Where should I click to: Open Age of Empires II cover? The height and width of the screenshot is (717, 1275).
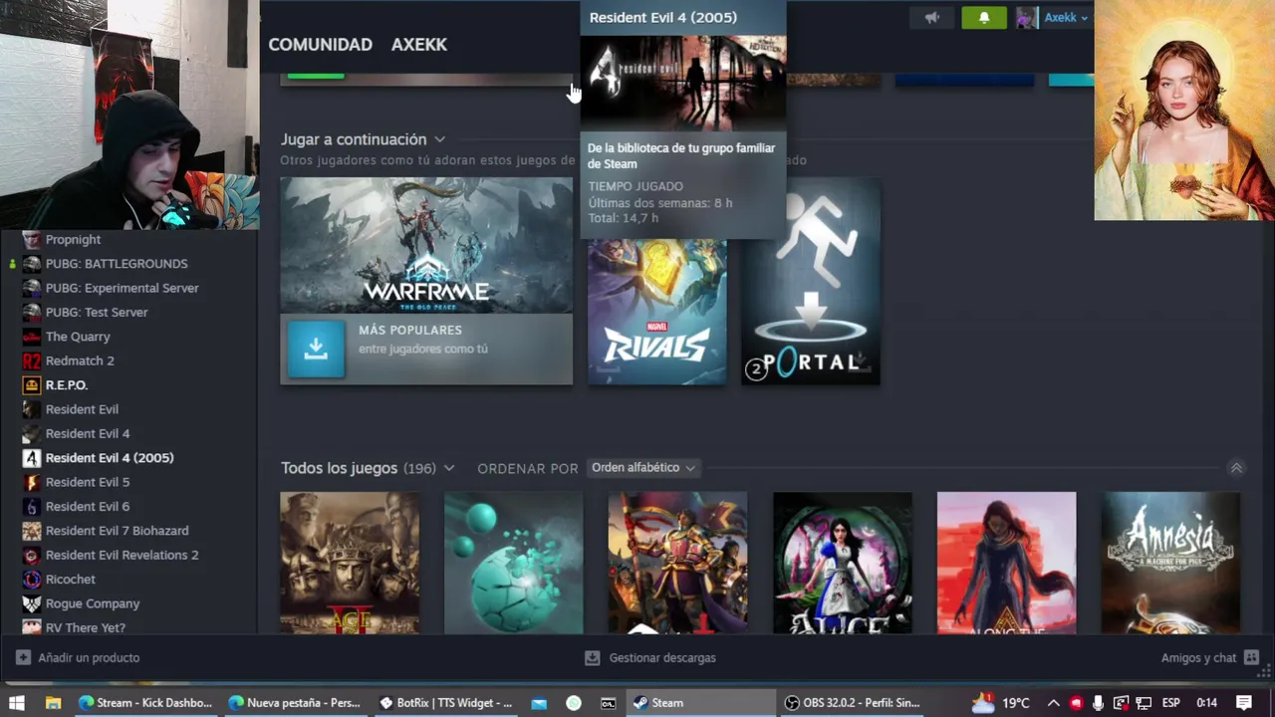click(350, 563)
